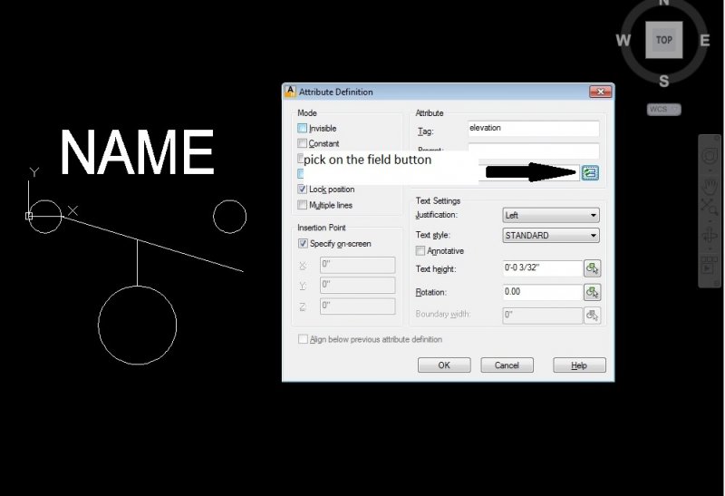Click the Z insertion coordinate field
725x496 pixels.
click(x=357, y=306)
